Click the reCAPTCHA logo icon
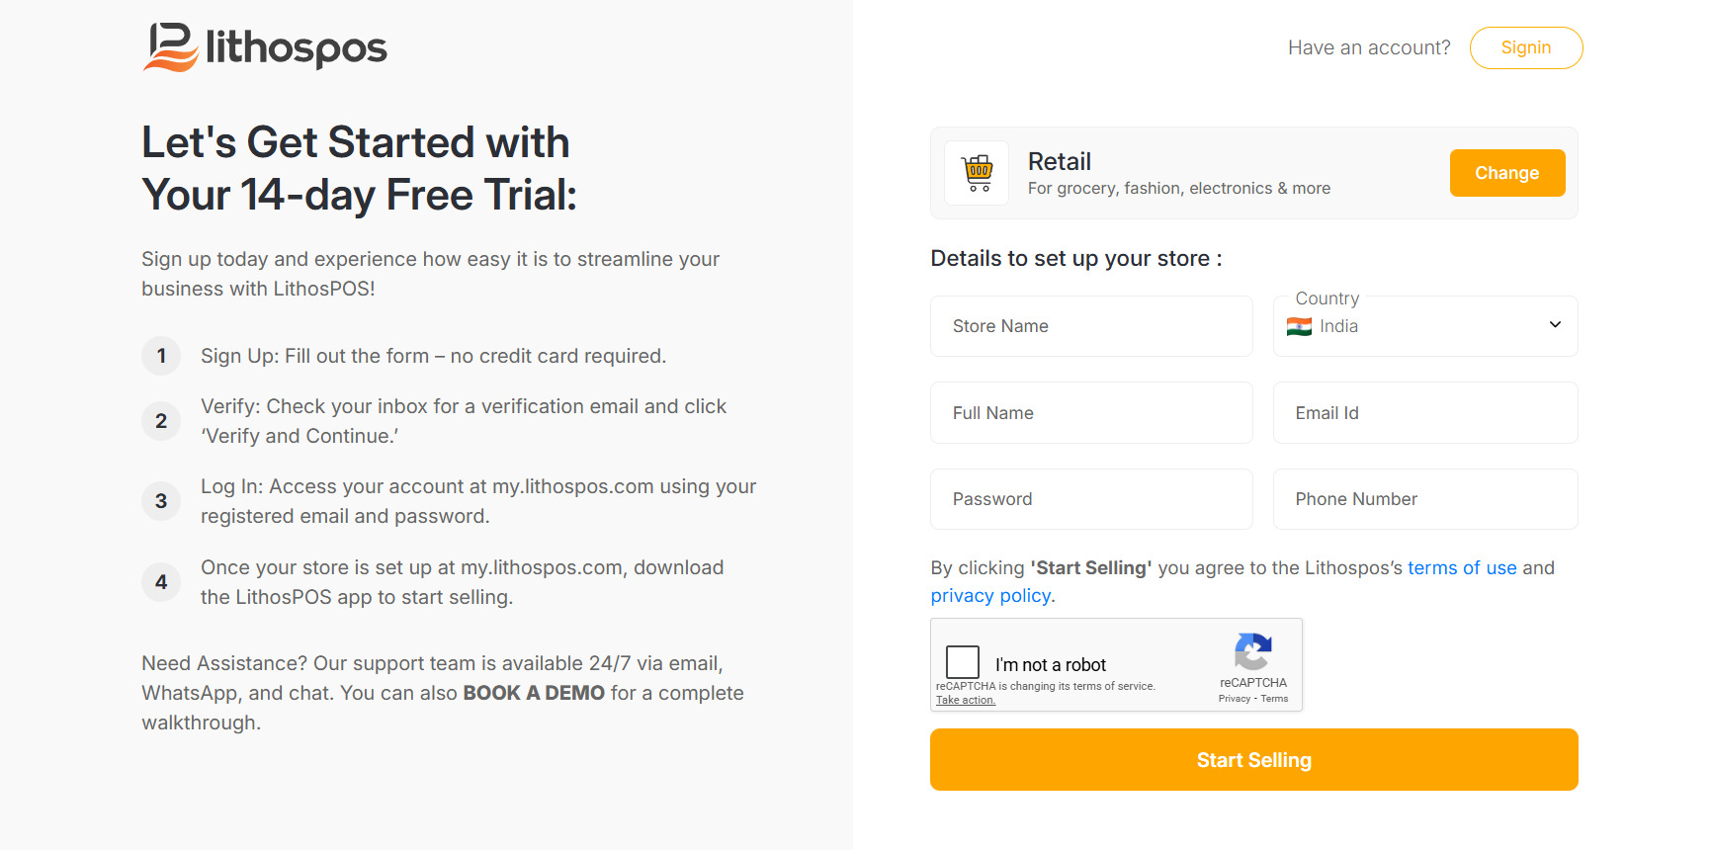The height and width of the screenshot is (850, 1712). (1252, 651)
